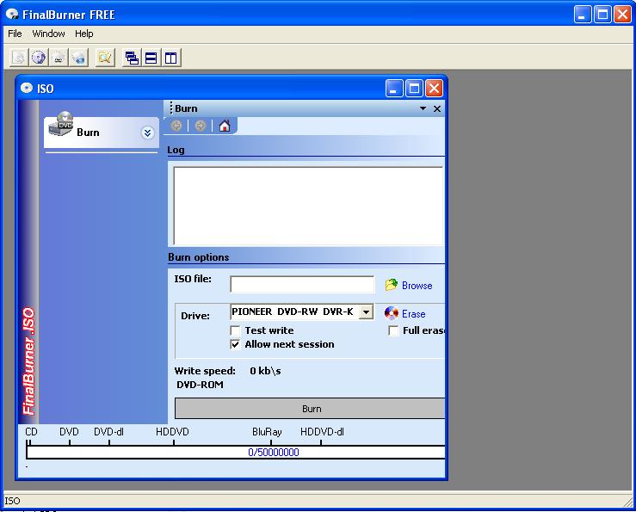
Task: Open the Drive selection dropdown
Action: [366, 312]
